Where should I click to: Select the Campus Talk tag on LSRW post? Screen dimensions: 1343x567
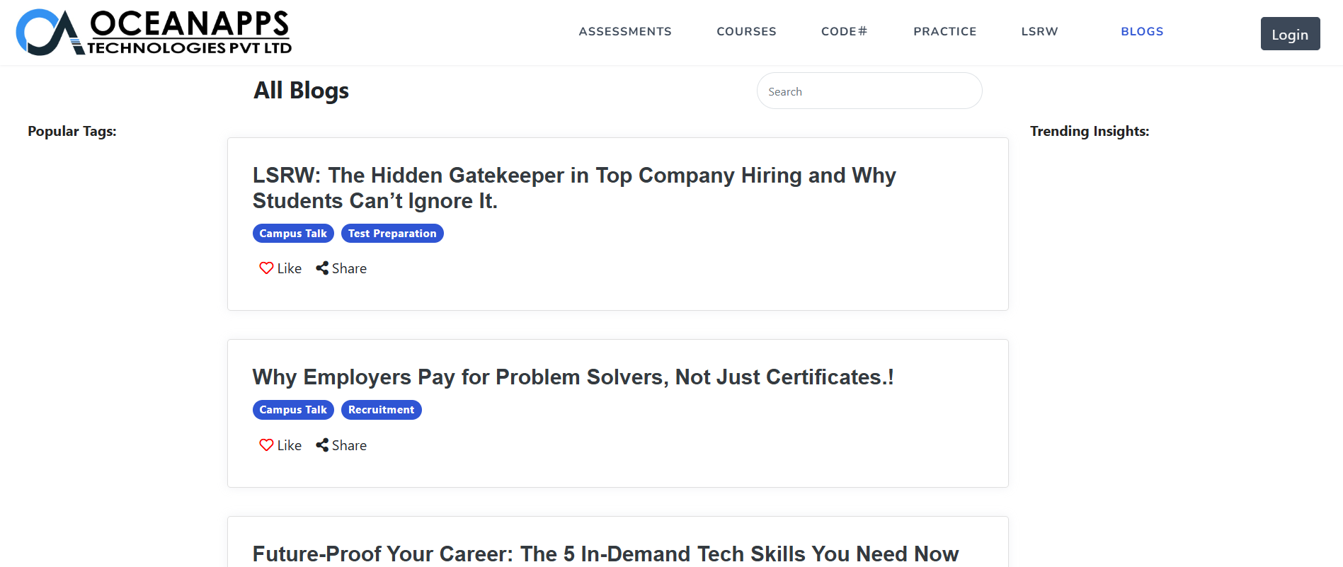[x=292, y=233]
